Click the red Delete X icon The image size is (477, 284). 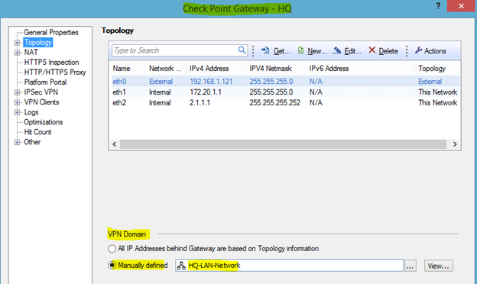pos(372,50)
